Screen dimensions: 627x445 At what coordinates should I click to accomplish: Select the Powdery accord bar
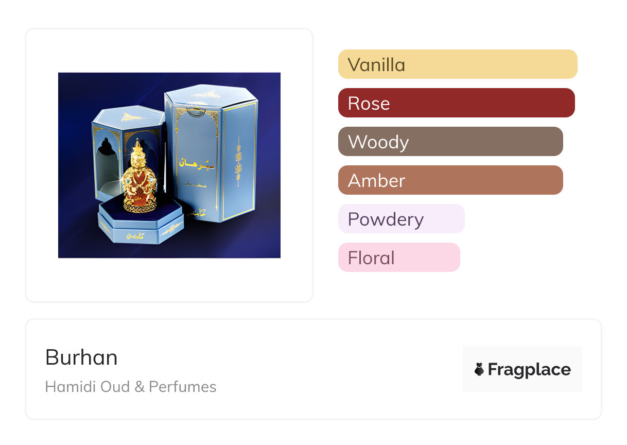click(x=401, y=219)
